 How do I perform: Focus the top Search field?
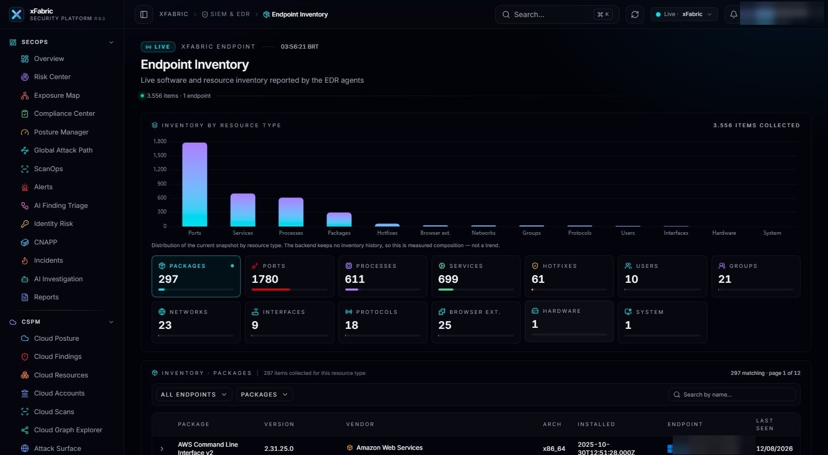point(557,14)
